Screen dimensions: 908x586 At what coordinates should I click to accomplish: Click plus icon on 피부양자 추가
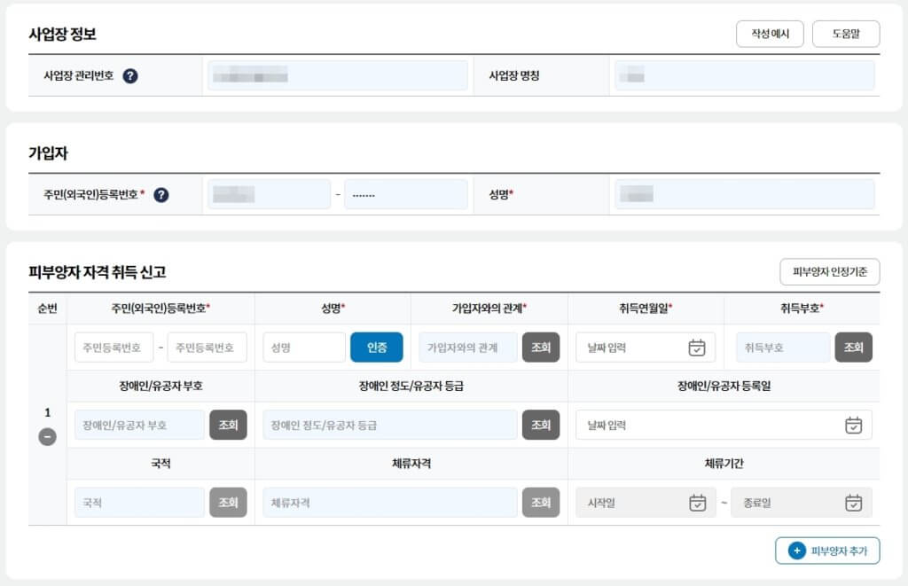797,551
